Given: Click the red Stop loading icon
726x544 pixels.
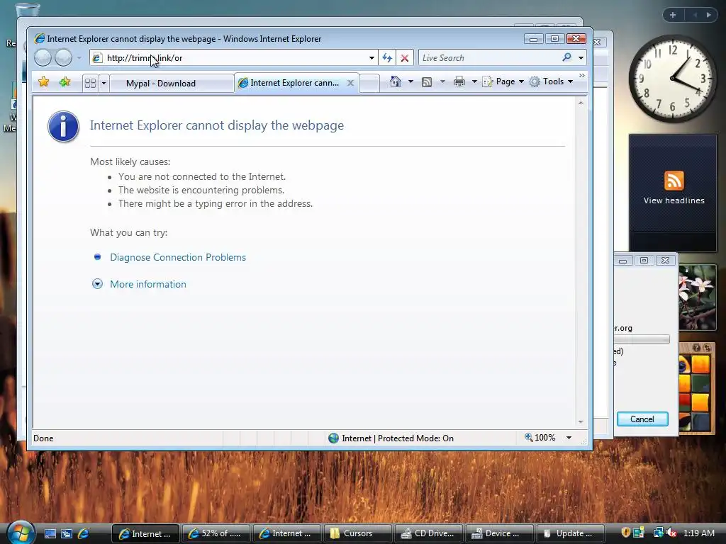Looking at the screenshot, I should coord(405,58).
